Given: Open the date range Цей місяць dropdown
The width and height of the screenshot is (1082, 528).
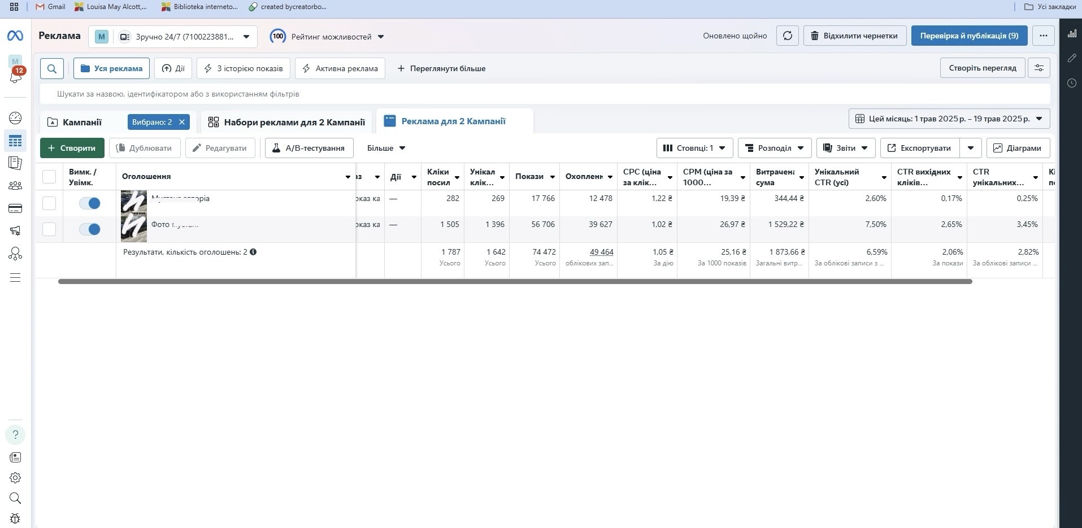Looking at the screenshot, I should pyautogui.click(x=949, y=119).
